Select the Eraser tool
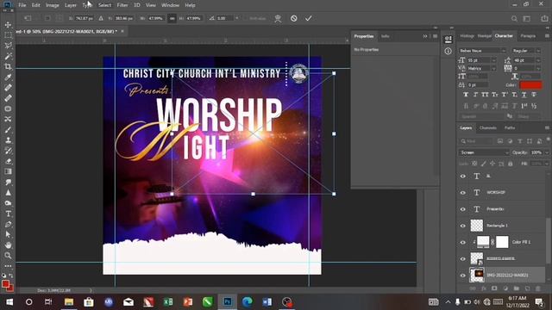 click(8, 161)
